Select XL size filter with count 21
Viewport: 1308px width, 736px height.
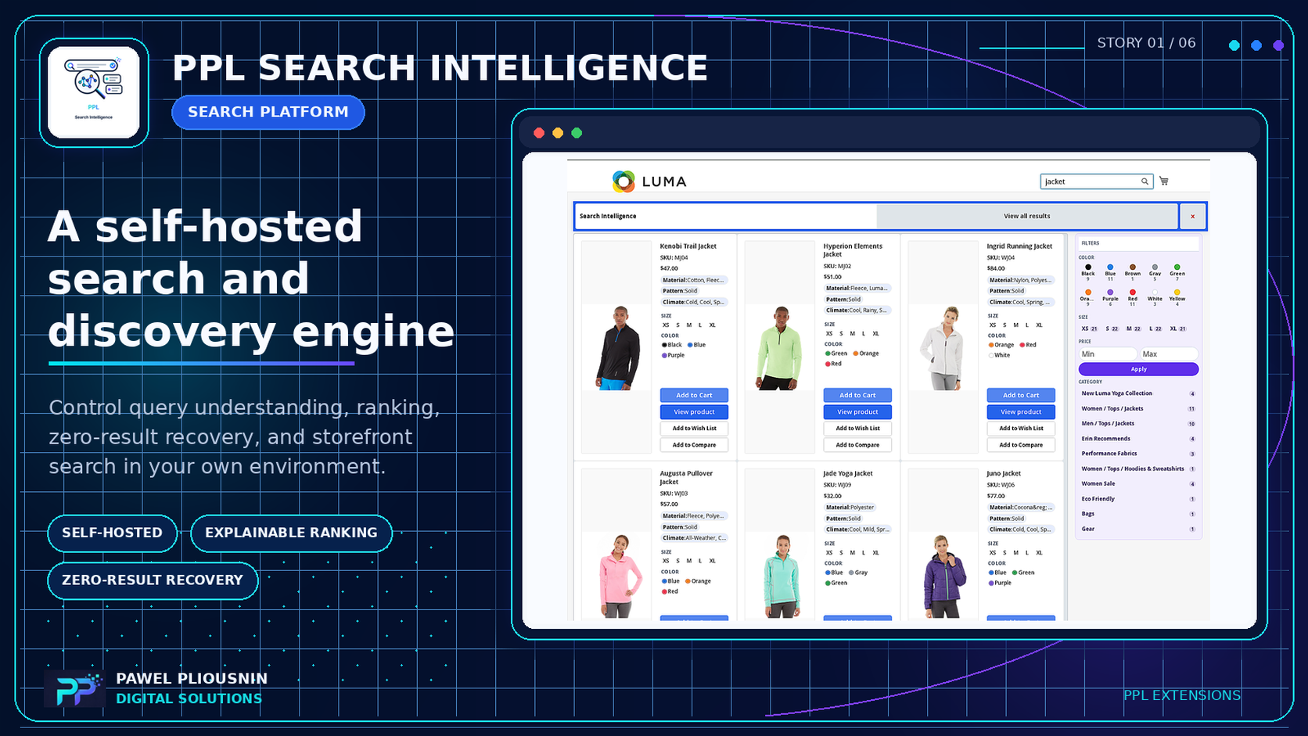click(1178, 329)
